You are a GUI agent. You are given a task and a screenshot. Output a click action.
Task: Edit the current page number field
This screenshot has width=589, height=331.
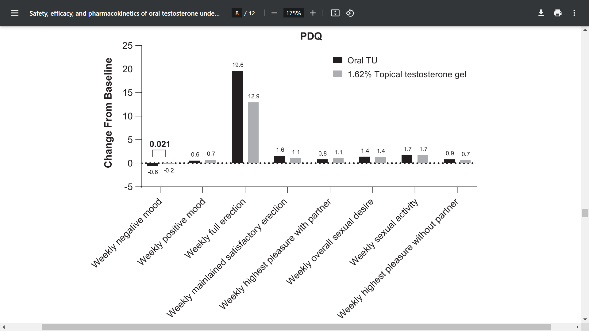(x=237, y=13)
